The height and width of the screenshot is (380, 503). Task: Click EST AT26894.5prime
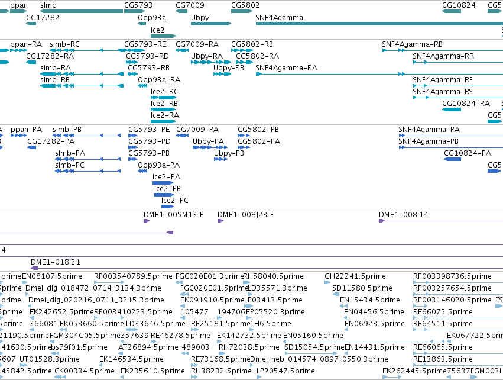click(148, 347)
